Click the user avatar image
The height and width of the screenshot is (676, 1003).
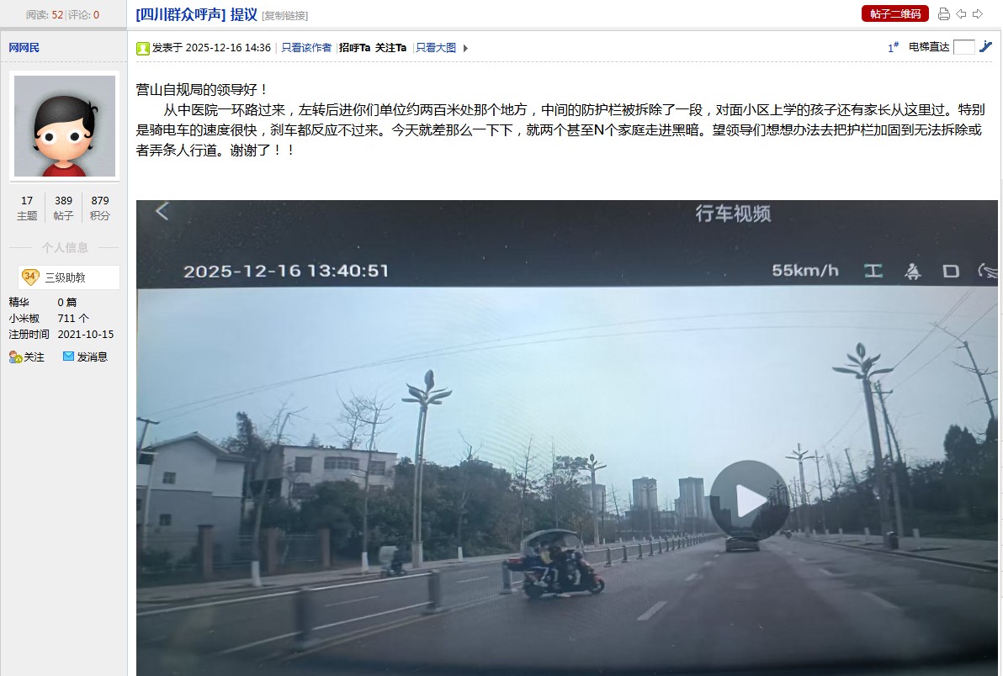[x=65, y=126]
